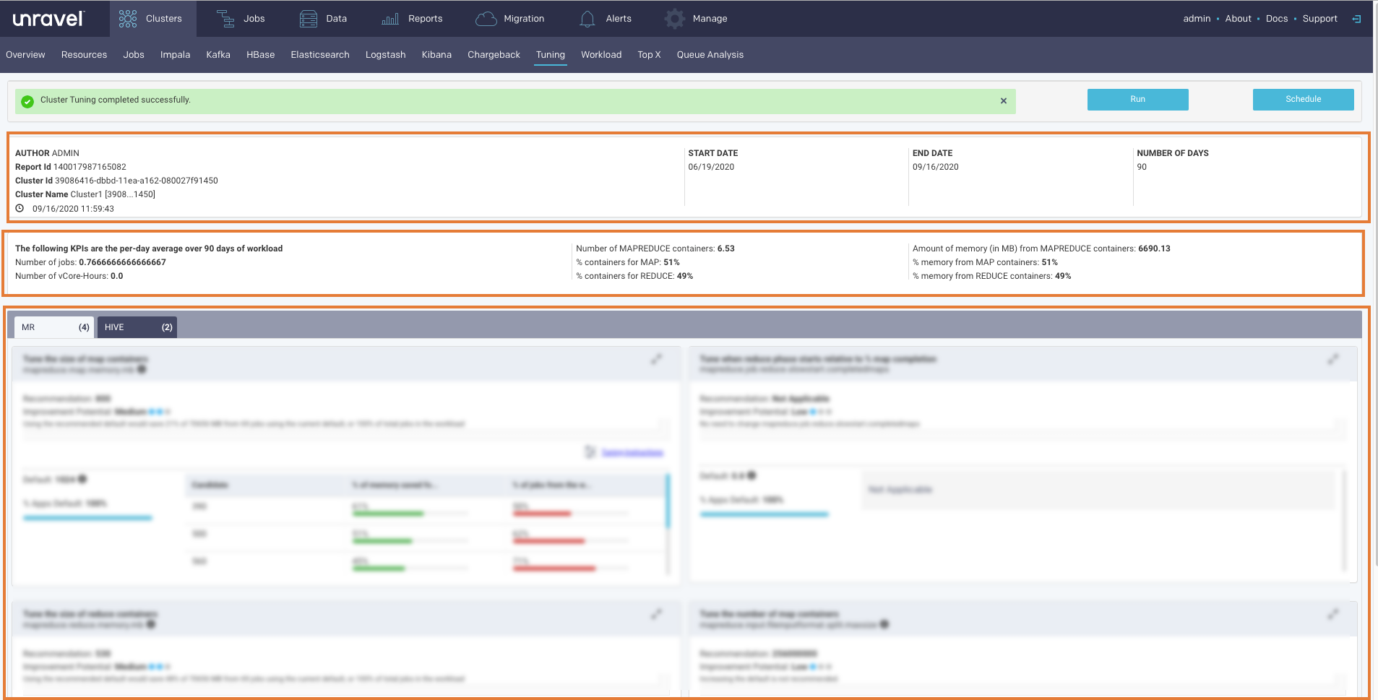The height and width of the screenshot is (700, 1378).
Task: Select the MR (4) recommendations tab
Action: coord(55,327)
